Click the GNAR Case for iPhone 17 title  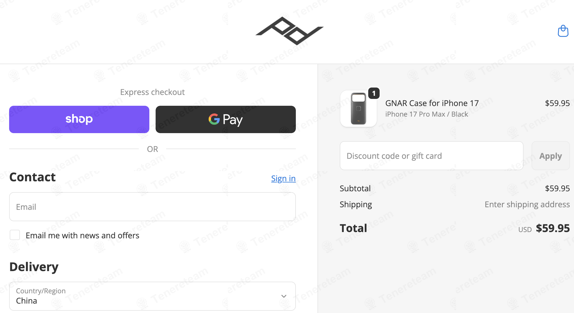tap(432, 103)
